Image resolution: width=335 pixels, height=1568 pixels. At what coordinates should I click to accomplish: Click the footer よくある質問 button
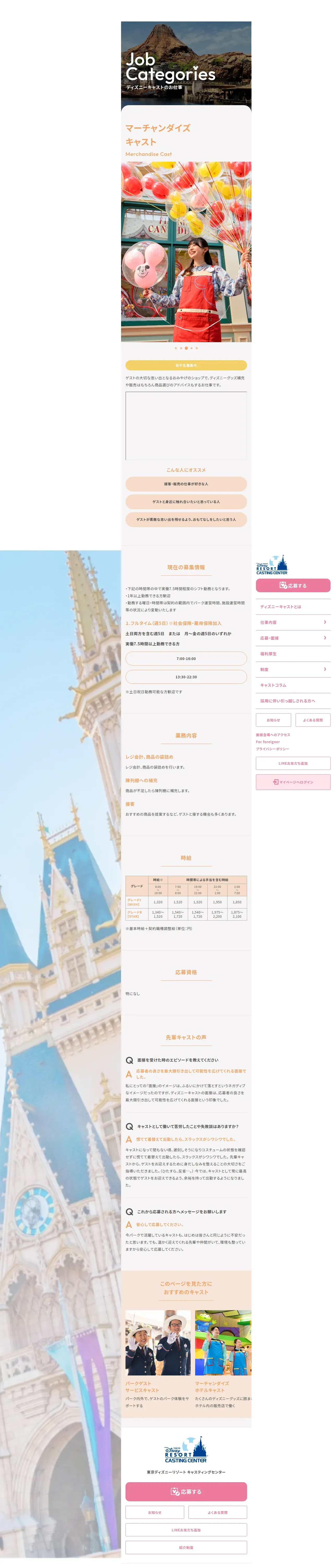pos(217,1512)
